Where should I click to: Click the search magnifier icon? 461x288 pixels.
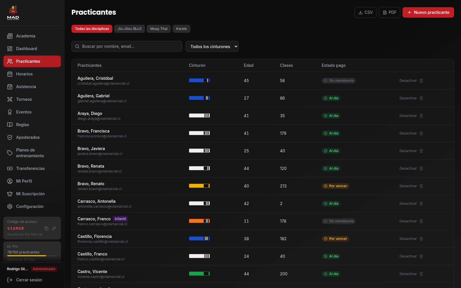point(77,46)
